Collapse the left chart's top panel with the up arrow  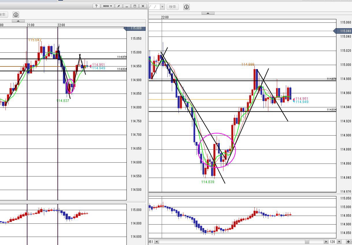pyautogui.click(x=18, y=21)
